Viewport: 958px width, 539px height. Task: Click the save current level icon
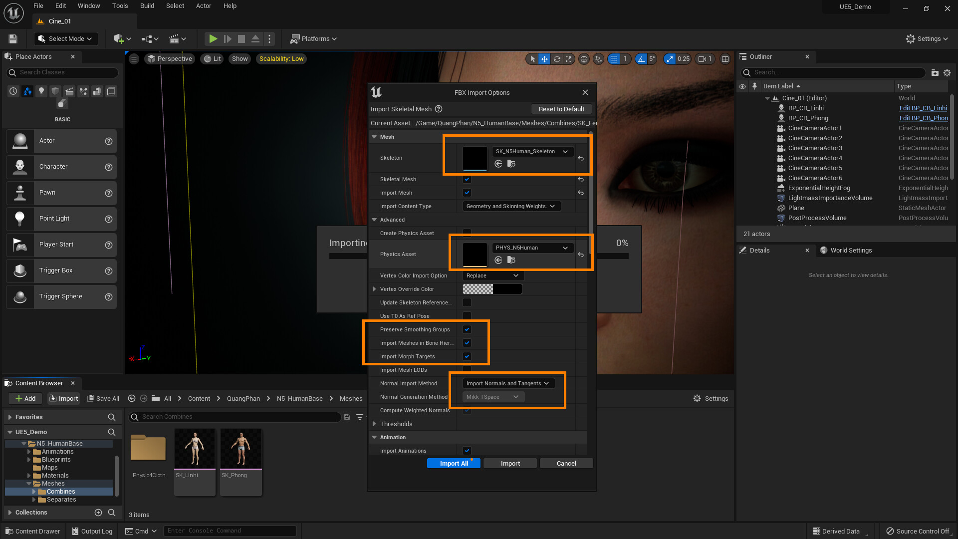pos(13,38)
